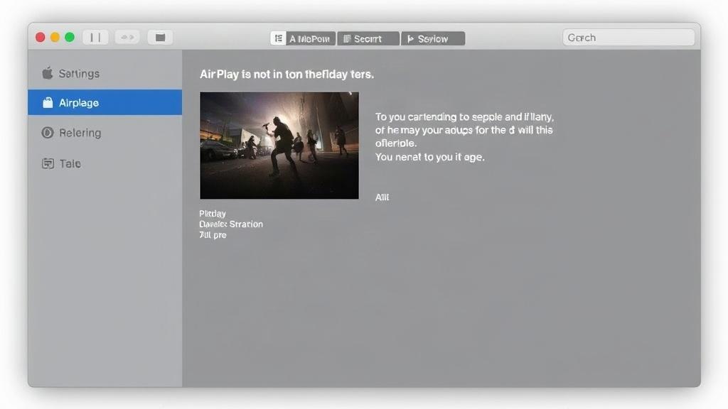The height and width of the screenshot is (409, 728).
Task: Switch to the A MoPom tab
Action: coord(310,39)
